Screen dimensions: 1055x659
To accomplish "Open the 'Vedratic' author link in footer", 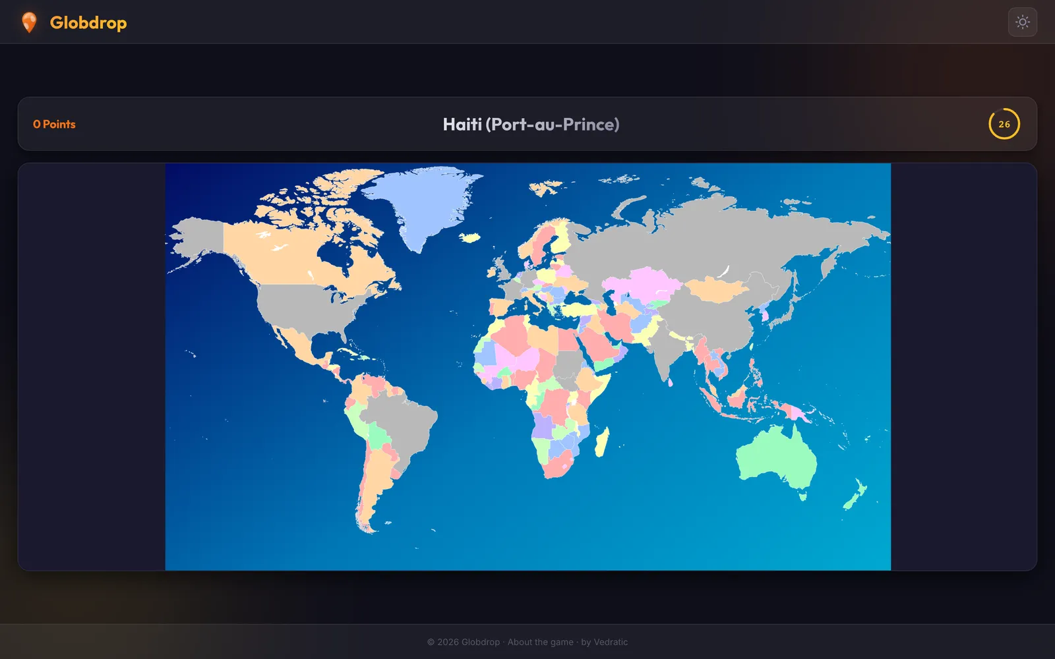I will [611, 642].
